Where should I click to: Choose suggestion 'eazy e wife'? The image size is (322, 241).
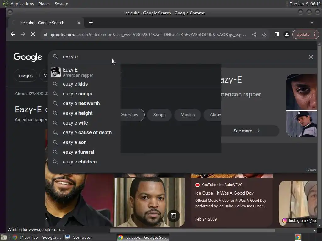pyautogui.click(x=84, y=123)
